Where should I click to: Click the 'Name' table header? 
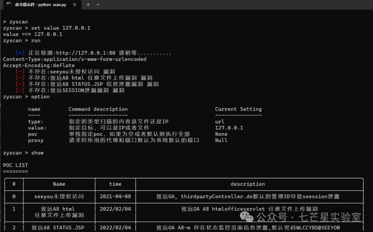pyautogui.click(x=59, y=184)
